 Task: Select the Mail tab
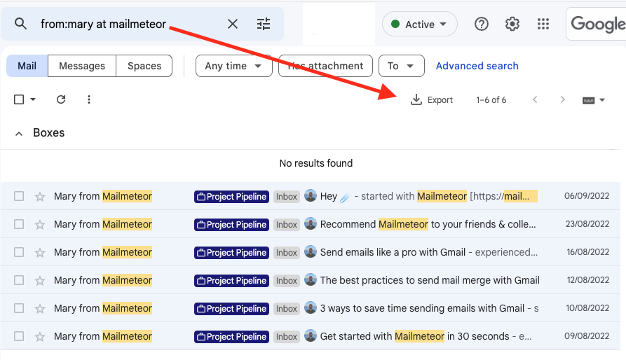pyautogui.click(x=27, y=66)
